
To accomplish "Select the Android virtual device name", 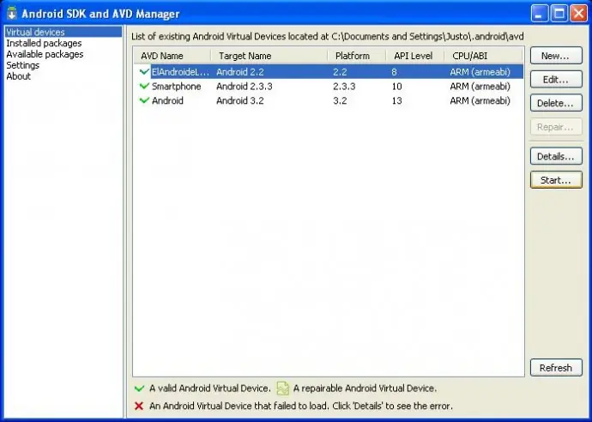I will pos(167,100).
